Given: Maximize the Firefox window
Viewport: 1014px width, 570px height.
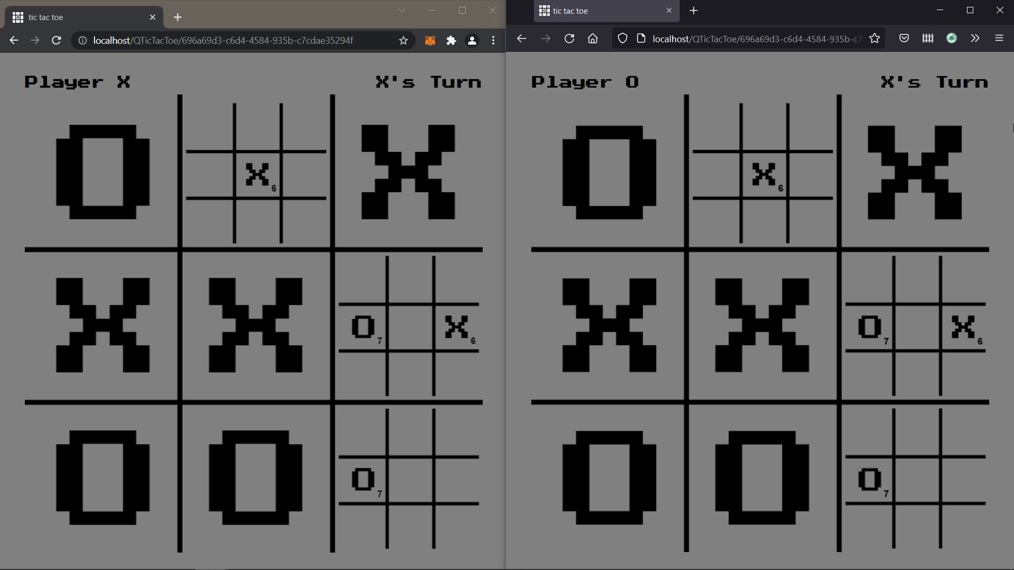Looking at the screenshot, I should tap(970, 11).
